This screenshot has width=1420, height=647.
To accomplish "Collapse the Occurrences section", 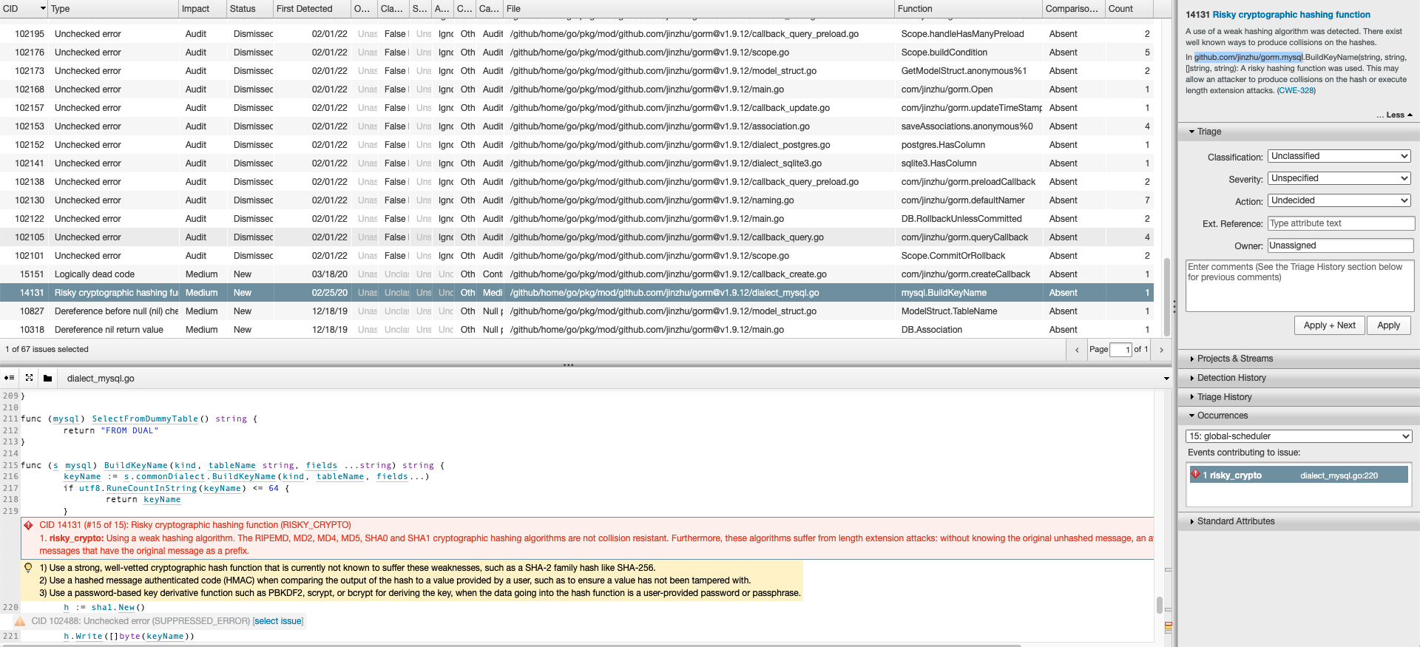I will [x=1222, y=416].
